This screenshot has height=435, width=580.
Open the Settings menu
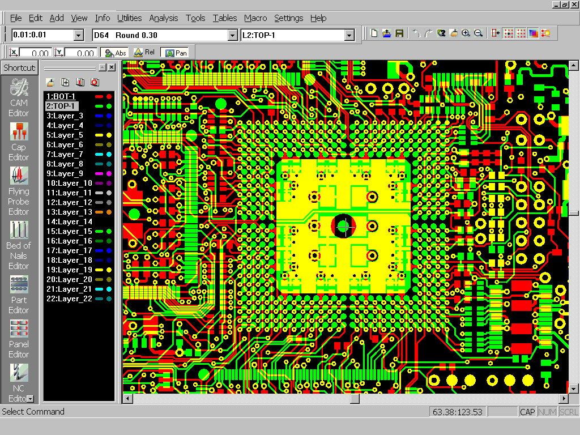[288, 18]
